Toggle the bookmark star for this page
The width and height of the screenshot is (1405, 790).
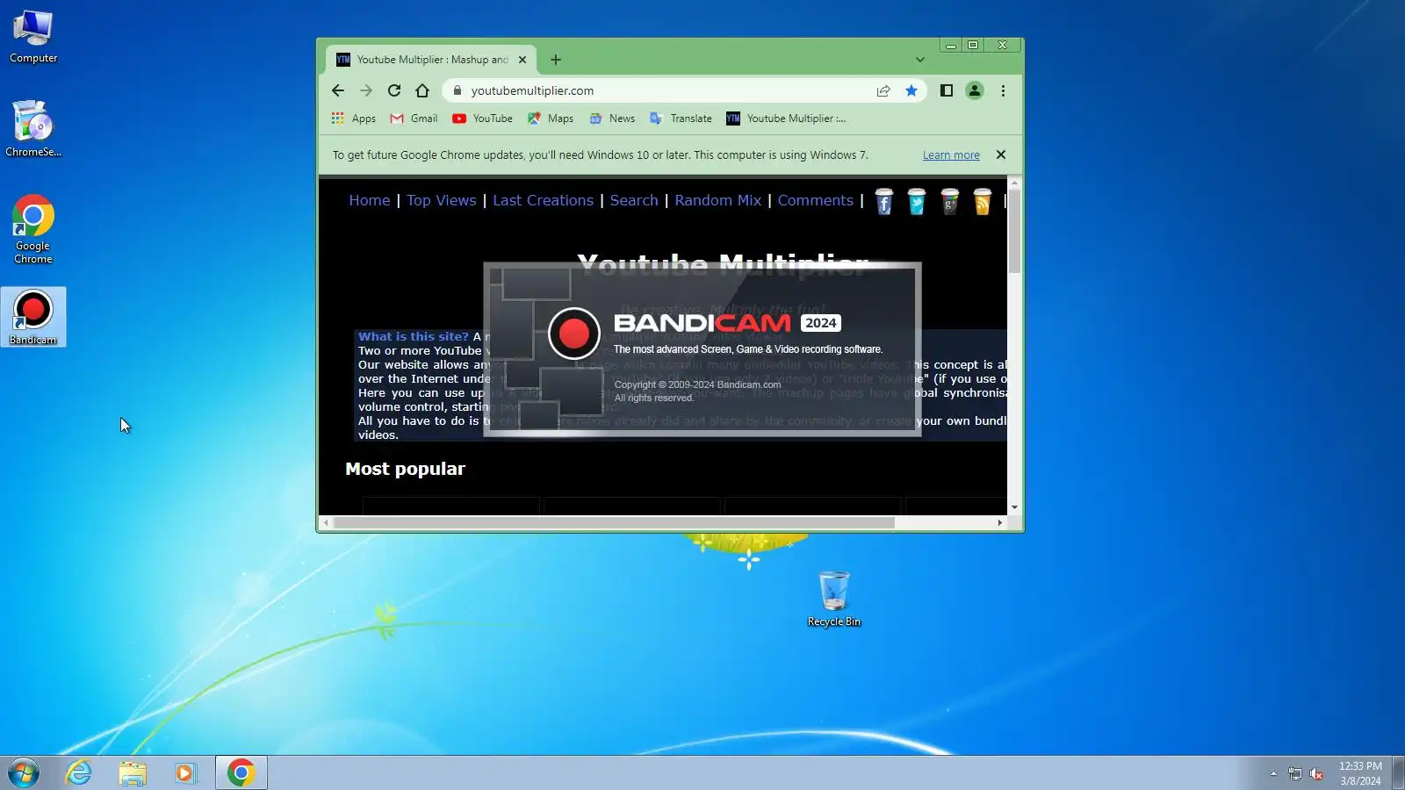[x=911, y=90]
